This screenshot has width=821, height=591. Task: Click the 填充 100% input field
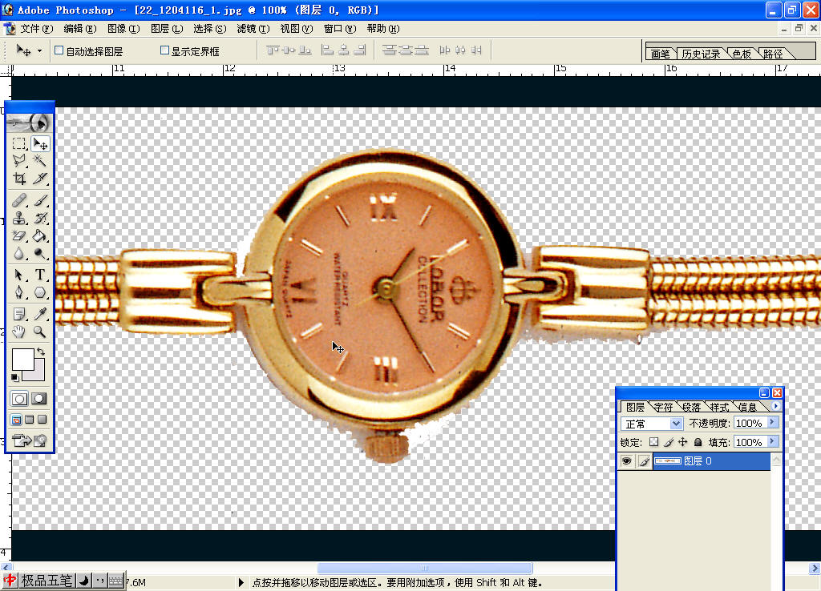coord(750,442)
